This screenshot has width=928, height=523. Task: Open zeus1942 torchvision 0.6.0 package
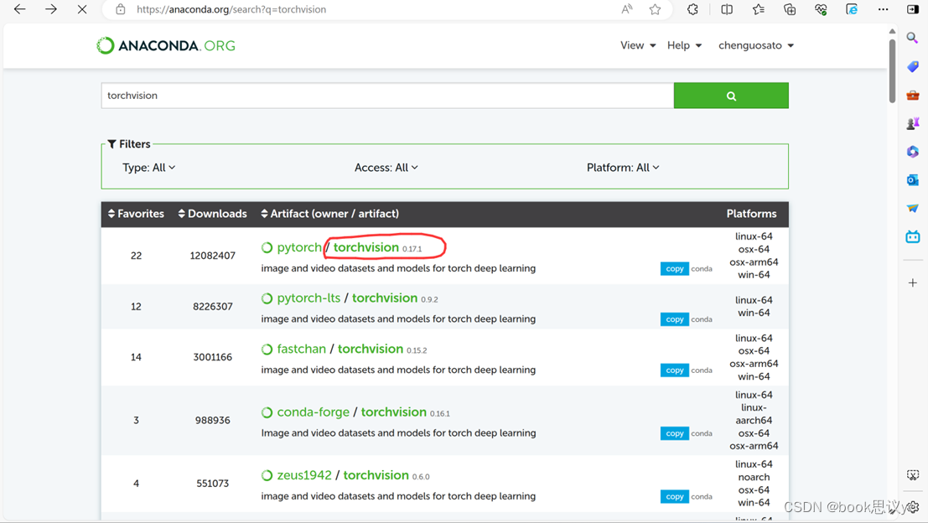[x=376, y=475]
